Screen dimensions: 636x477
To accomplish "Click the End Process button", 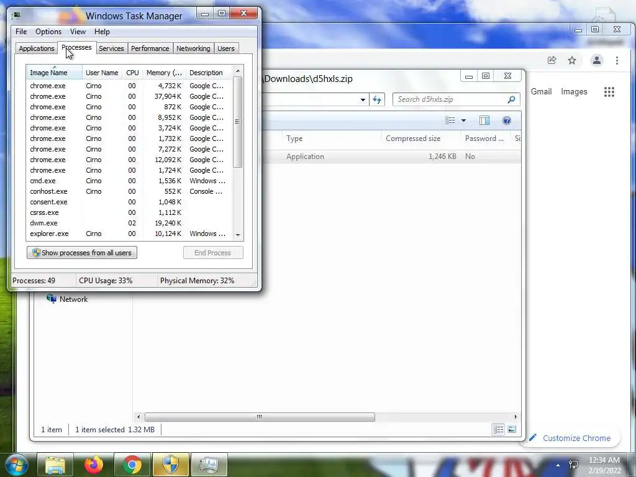I will (x=213, y=253).
